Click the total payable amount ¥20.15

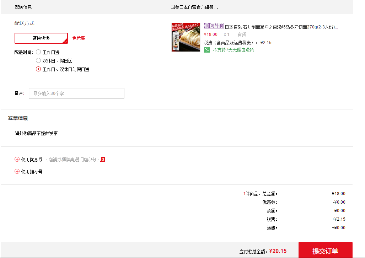tap(278, 251)
